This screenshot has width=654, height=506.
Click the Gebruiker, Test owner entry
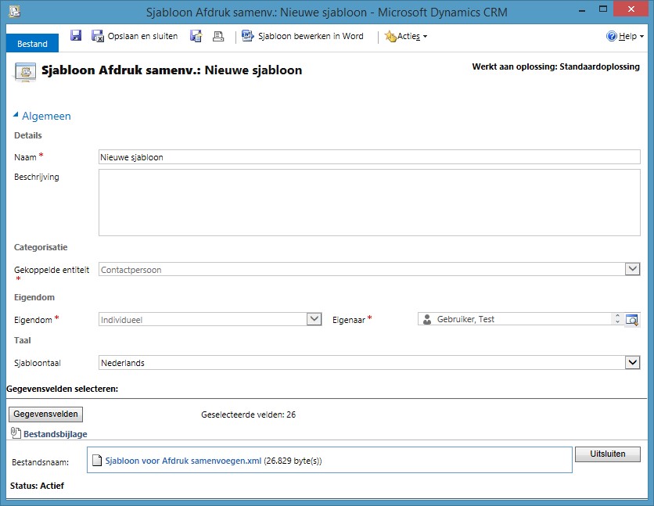point(465,319)
